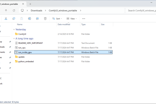Click Text Document type of README file
Screen dimensions: 156x104
point(88,43)
